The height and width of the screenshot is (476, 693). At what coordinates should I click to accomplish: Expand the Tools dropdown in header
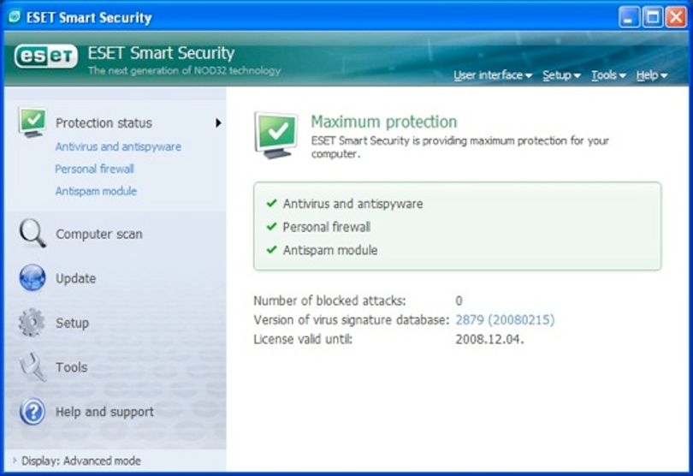pyautogui.click(x=608, y=75)
